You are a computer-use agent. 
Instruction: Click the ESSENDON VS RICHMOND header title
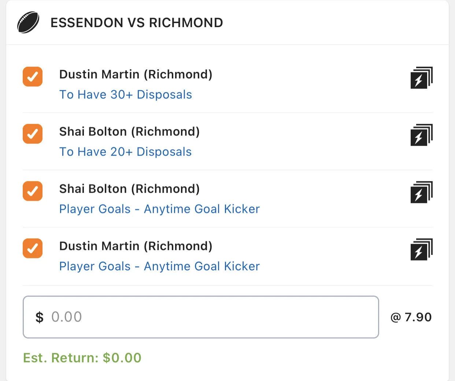pos(137,23)
